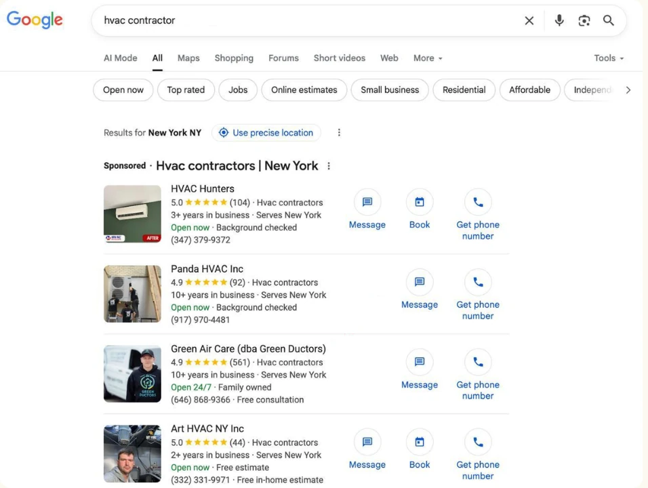Switch to the Maps tab
648x488 pixels.
coord(188,58)
